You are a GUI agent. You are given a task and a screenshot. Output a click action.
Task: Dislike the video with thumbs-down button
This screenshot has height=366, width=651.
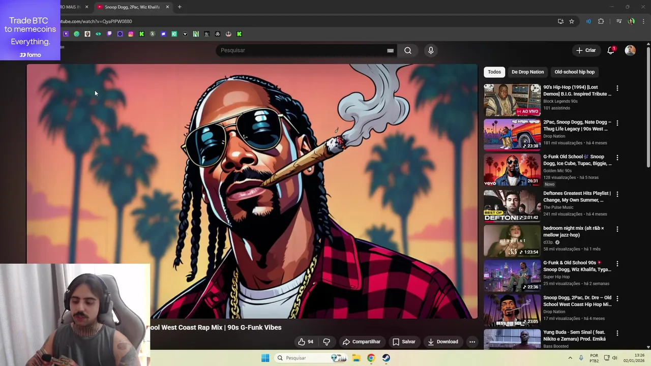point(327,342)
